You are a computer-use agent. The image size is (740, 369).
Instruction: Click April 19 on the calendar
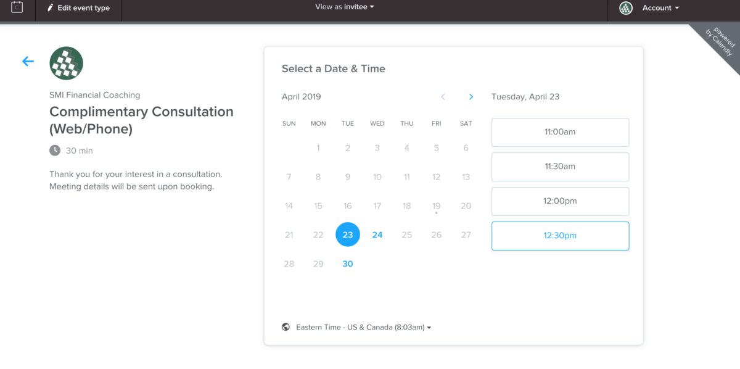point(437,206)
